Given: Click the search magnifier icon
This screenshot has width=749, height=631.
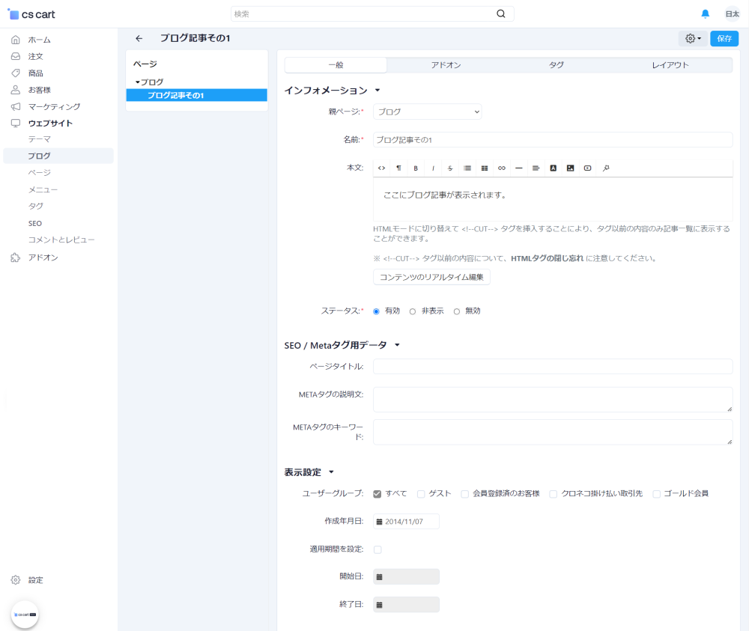Looking at the screenshot, I should (x=500, y=13).
